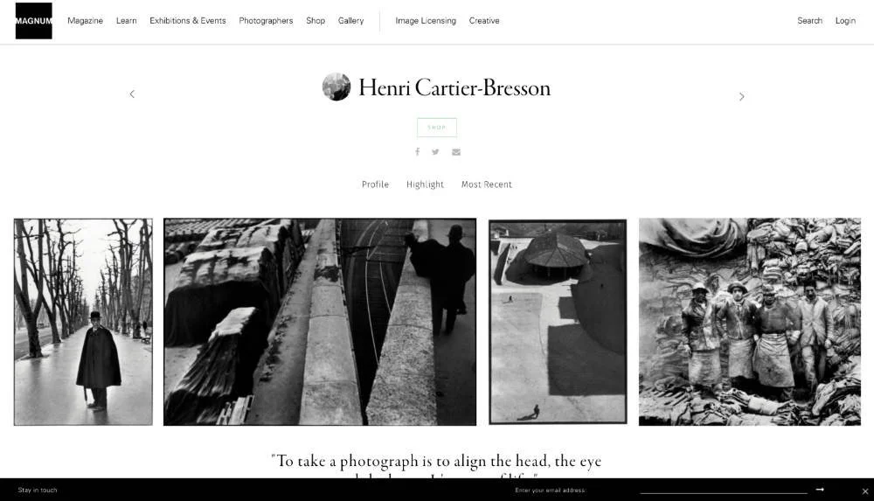This screenshot has width=874, height=501.
Task: Share on Twitter icon
Action: [435, 152]
